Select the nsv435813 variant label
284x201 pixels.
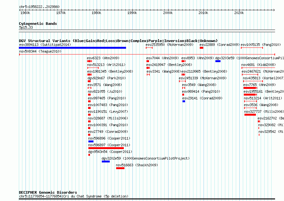(263, 78)
